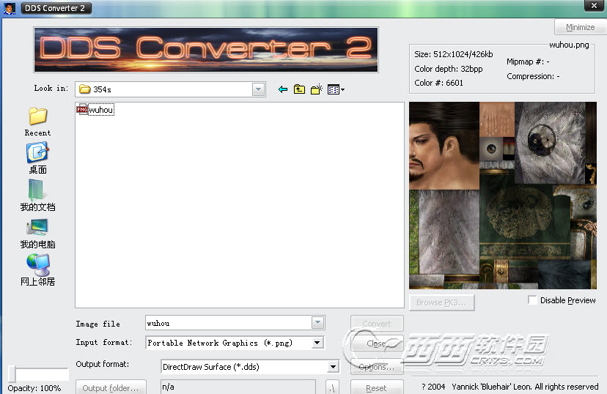Click the Opacity: 100% label
Screen dimensions: 607x394
click(34, 388)
